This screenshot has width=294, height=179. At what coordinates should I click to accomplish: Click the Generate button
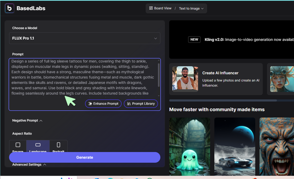click(x=84, y=157)
